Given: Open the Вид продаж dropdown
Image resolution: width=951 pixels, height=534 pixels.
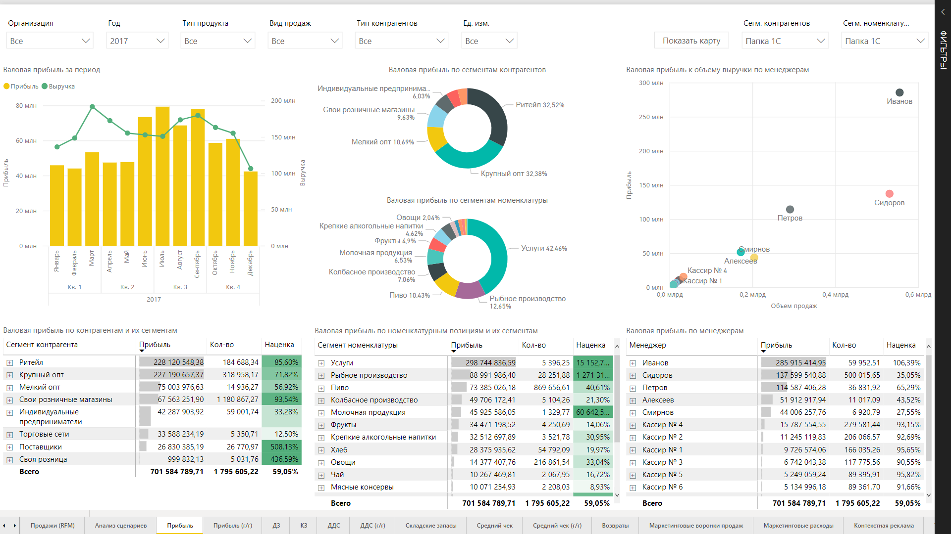Looking at the screenshot, I should tap(305, 41).
